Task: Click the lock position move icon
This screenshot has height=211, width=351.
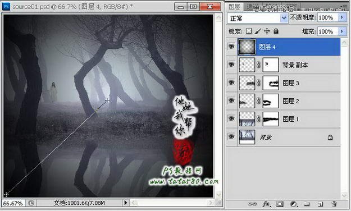Action: tap(267, 31)
